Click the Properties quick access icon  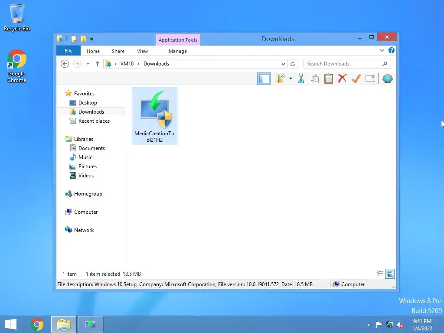74,39
